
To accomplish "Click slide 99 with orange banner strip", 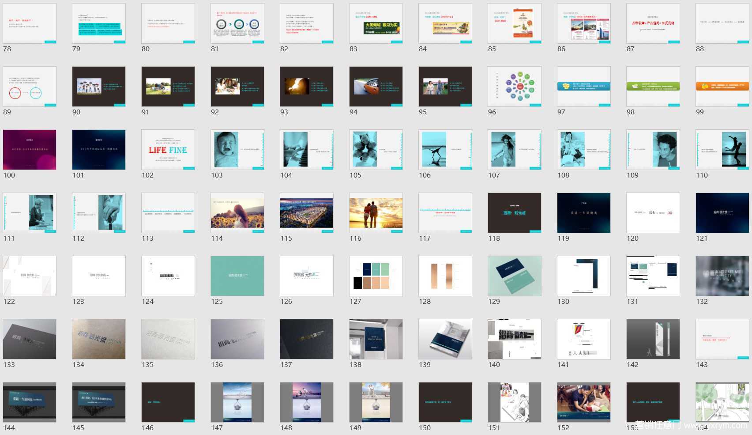I will 722,87.
